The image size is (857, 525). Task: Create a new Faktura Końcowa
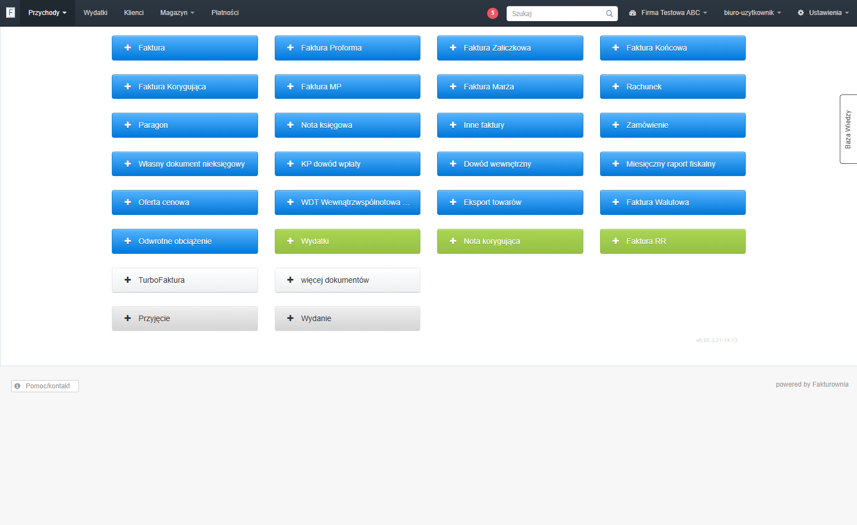pyautogui.click(x=673, y=48)
